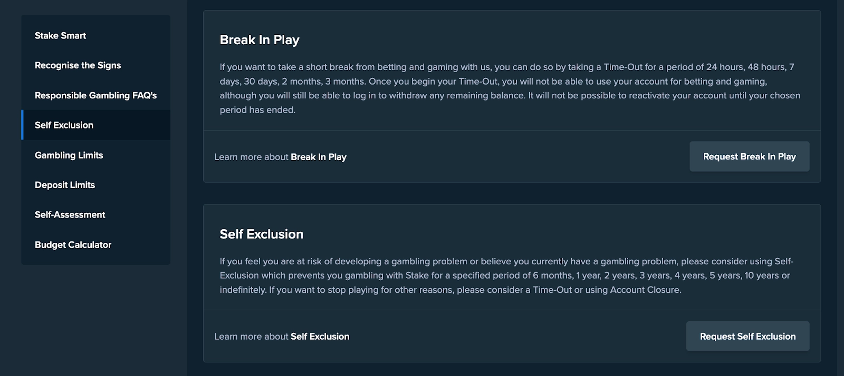Follow the bold Break In Play learn-more link
Image resolution: width=844 pixels, height=376 pixels.
pos(318,157)
